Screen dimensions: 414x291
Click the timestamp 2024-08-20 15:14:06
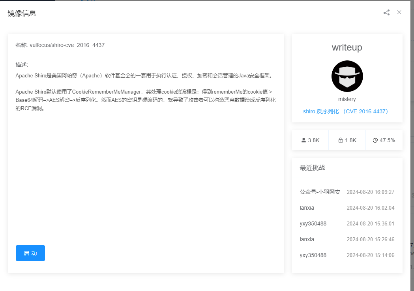click(371, 255)
